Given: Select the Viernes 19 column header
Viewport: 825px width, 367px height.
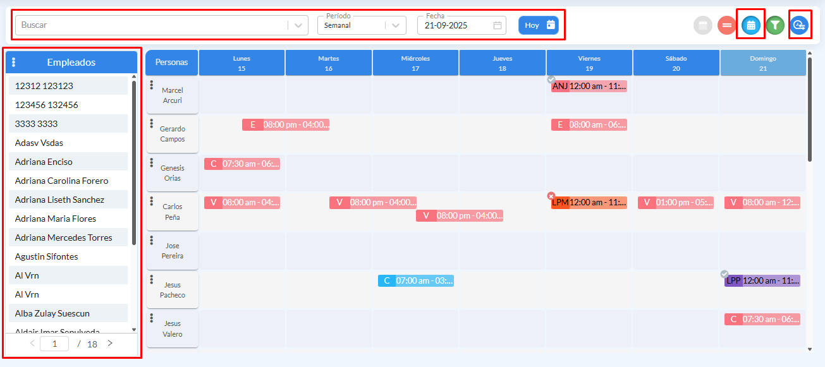Looking at the screenshot, I should click(589, 63).
